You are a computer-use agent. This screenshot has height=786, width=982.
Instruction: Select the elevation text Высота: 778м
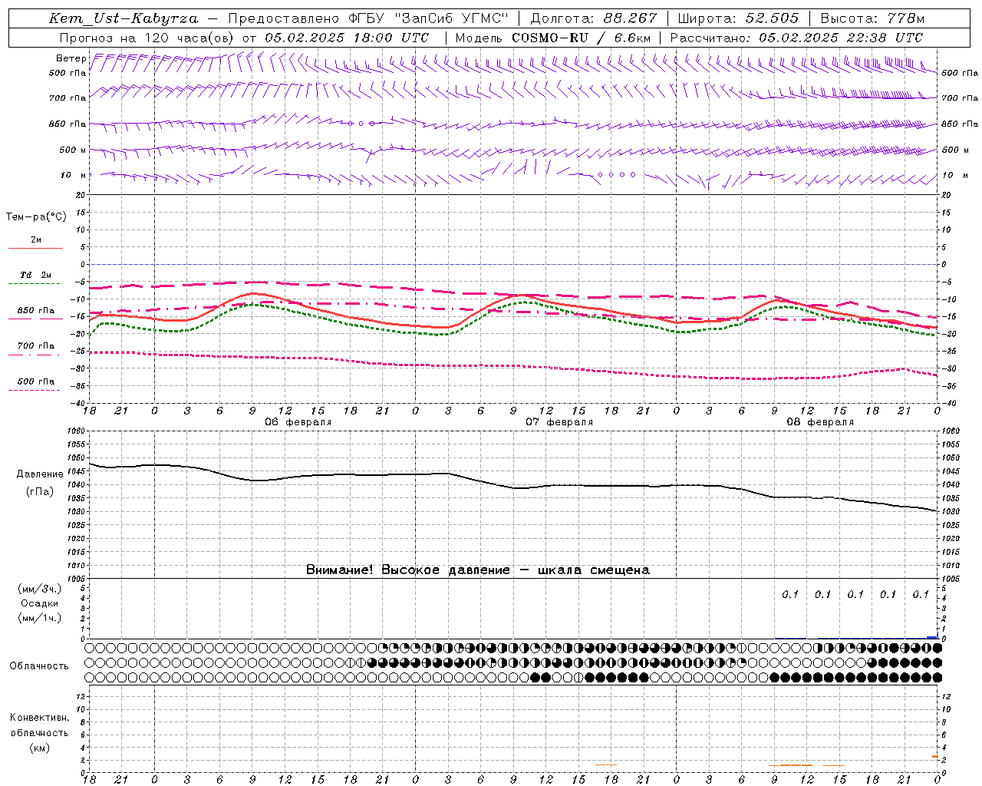[x=872, y=18]
